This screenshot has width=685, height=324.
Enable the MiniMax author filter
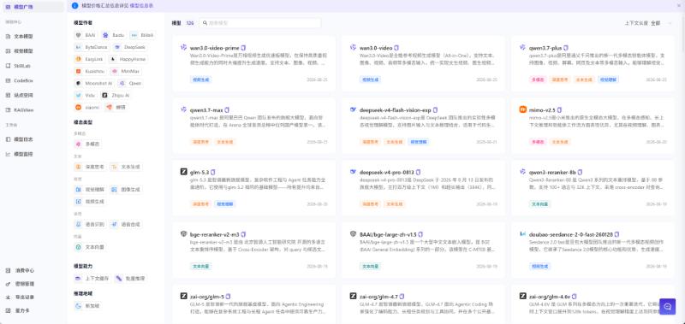127,71
